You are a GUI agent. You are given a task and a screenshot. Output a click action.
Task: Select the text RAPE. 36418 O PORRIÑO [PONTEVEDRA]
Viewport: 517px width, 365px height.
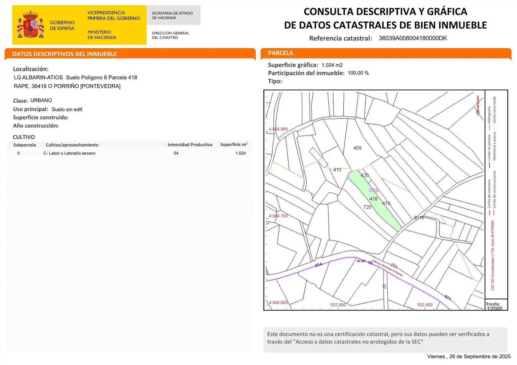(x=67, y=86)
